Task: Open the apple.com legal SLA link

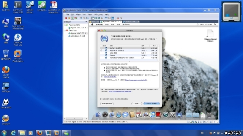Action: coord(120,91)
